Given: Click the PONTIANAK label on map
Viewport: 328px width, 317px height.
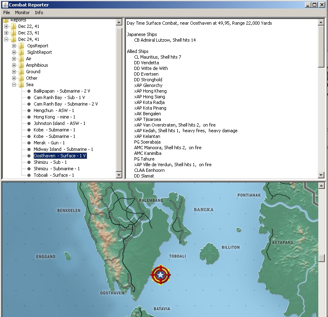Looking at the screenshot, I should tap(249, 195).
